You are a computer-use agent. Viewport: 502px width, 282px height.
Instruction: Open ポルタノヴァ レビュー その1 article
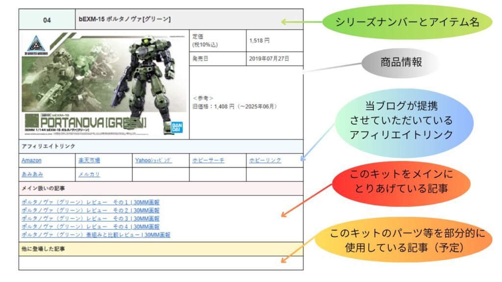coord(90,202)
